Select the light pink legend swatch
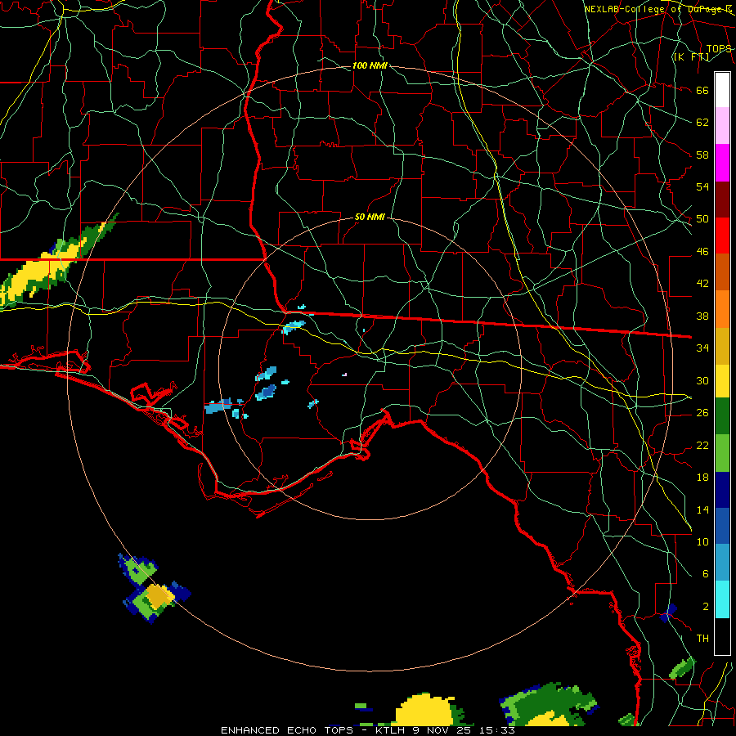The height and width of the screenshot is (736, 736). [x=722, y=126]
